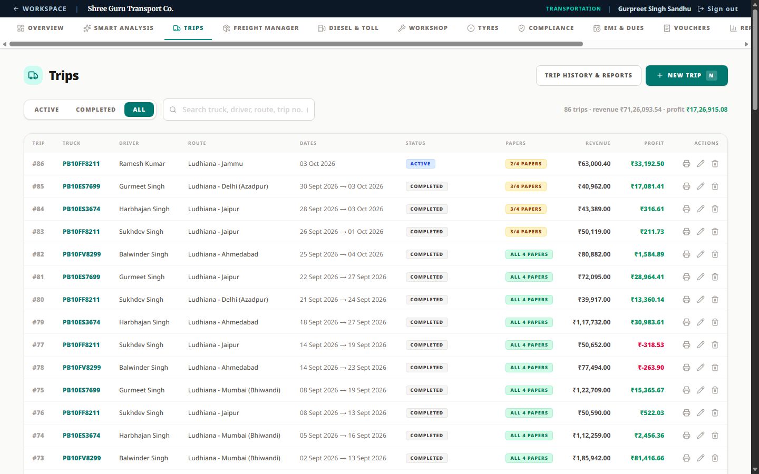Delete trip #81 with trash icon
The height and width of the screenshot is (474, 759).
pyautogui.click(x=715, y=277)
